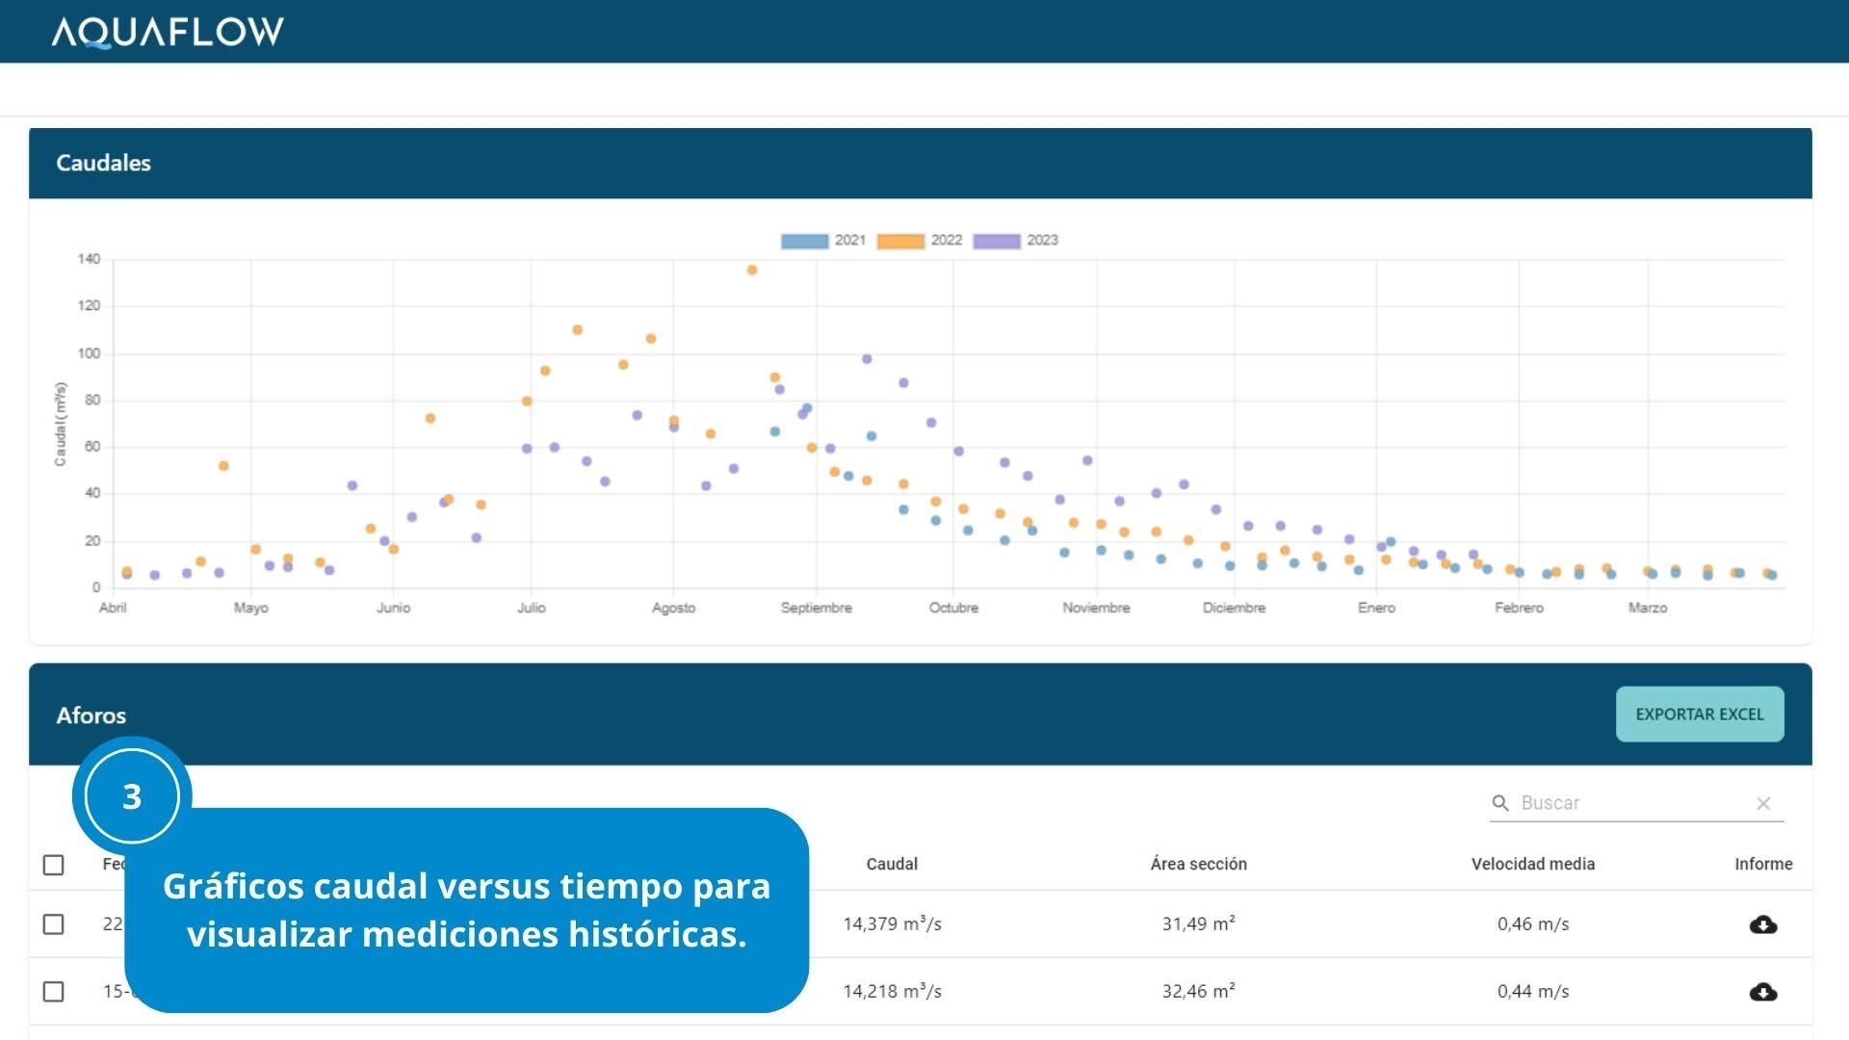The height and width of the screenshot is (1040, 1849).
Task: Select the 31,49 m² cell
Action: (x=1198, y=924)
